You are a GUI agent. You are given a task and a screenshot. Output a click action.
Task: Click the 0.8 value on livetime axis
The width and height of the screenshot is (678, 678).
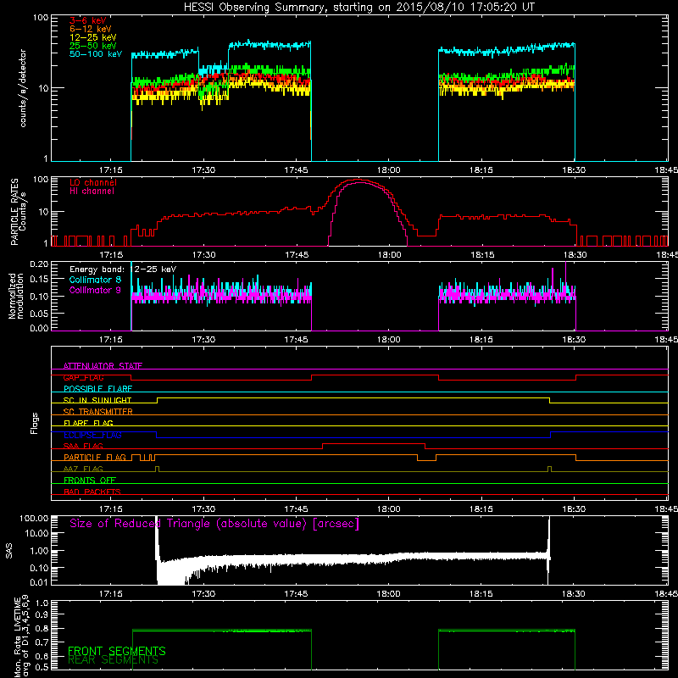click(42, 628)
